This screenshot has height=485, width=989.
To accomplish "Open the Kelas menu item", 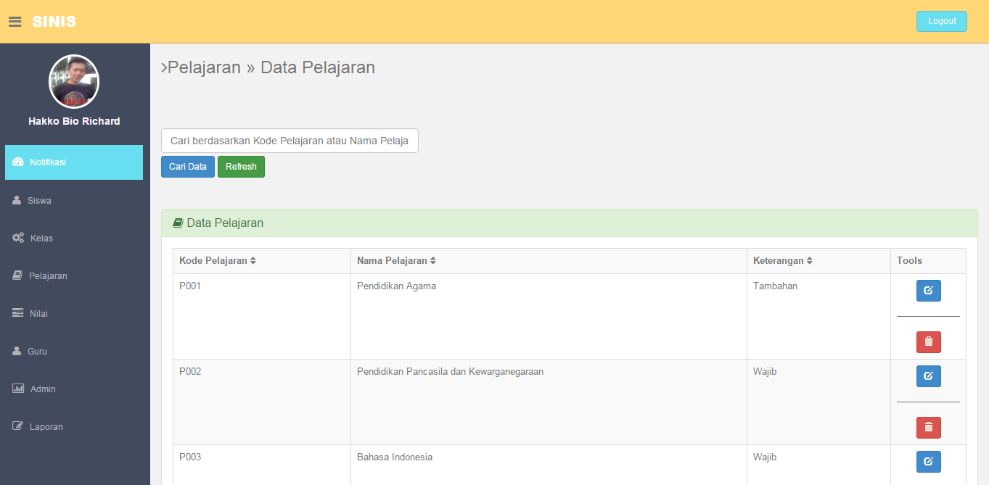I will [x=74, y=239].
